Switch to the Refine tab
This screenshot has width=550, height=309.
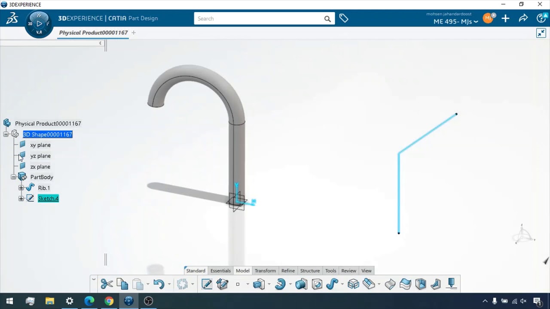288,271
